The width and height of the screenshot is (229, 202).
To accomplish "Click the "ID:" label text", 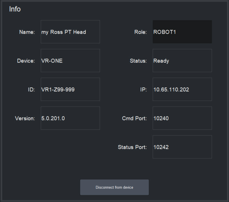I will click(31, 89).
